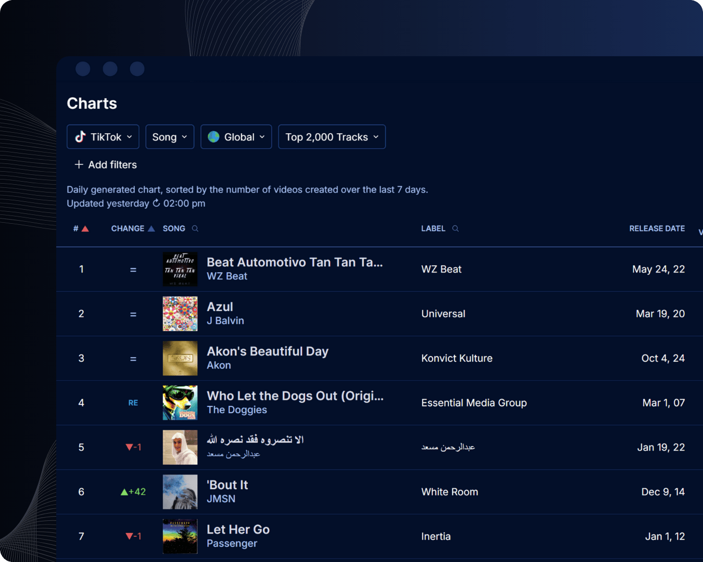Open J Balvin's artist page
The image size is (703, 562).
[225, 321]
